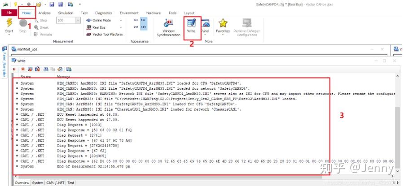Open the Customize Quick Access Toolbar arrow
This screenshot has height=186, width=404.
click(80, 4)
